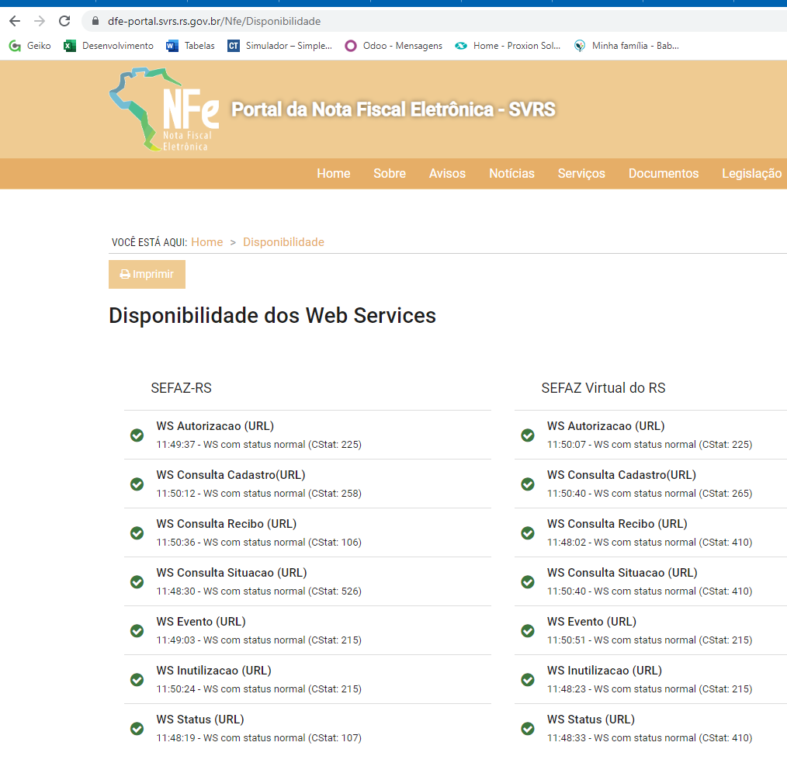Click the browser forward arrow
The width and height of the screenshot is (787, 763).
[40, 21]
